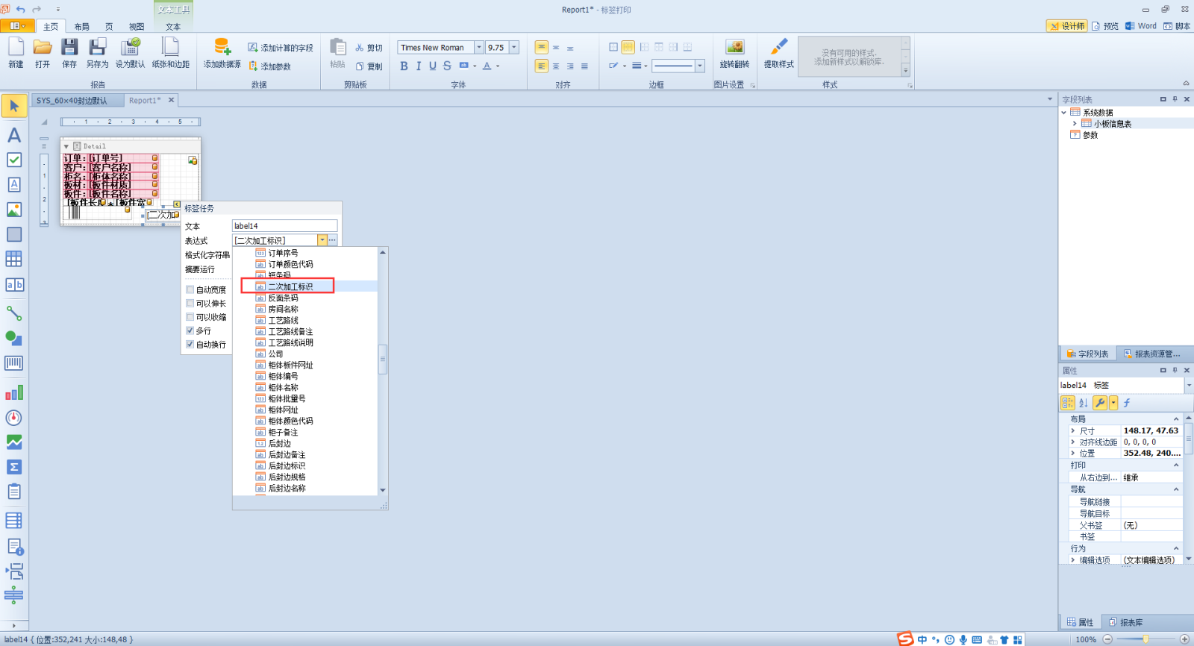Expand the 小板信息表 tree node
1194x646 pixels.
coord(1075,124)
